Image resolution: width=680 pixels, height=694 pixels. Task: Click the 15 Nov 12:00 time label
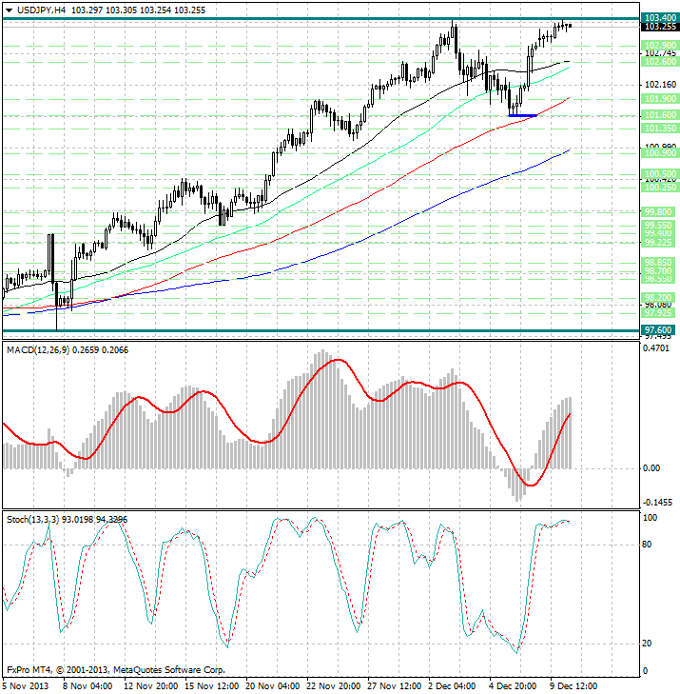pyautogui.click(x=212, y=686)
